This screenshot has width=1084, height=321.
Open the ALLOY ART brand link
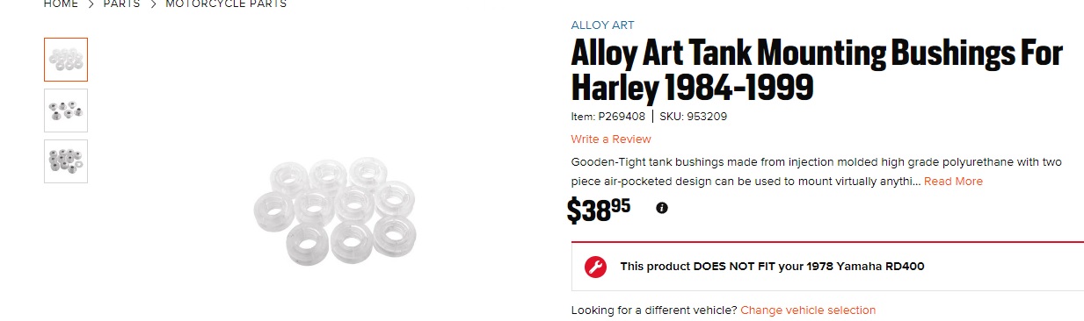point(602,25)
